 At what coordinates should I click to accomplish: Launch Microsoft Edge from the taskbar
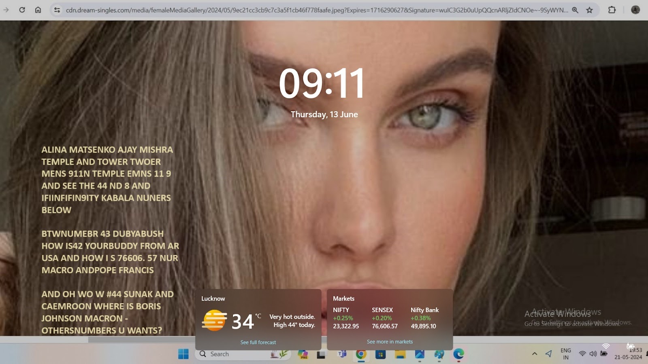(x=458, y=354)
